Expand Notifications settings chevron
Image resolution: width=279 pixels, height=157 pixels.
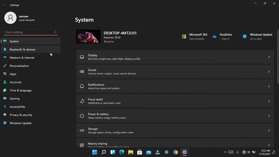[269, 86]
